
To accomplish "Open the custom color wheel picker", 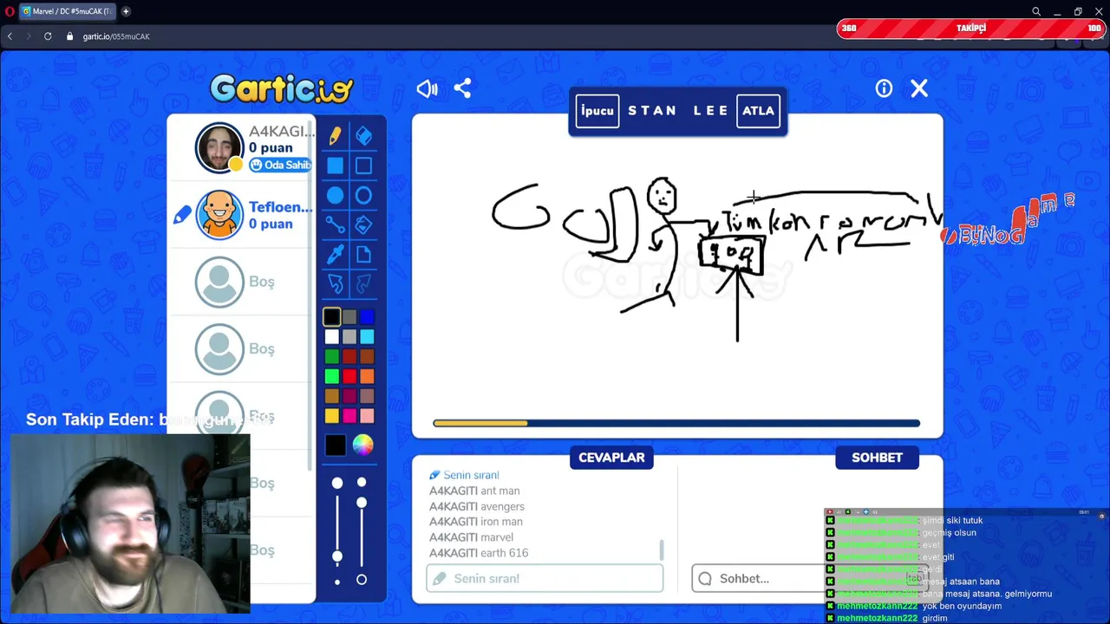I will 362,445.
